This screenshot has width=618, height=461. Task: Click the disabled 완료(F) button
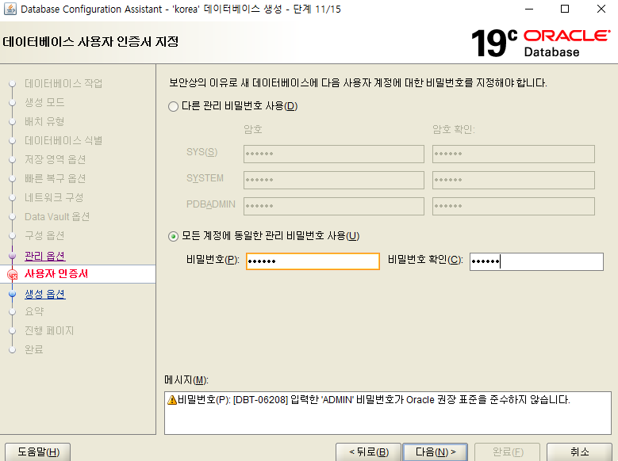click(x=507, y=452)
